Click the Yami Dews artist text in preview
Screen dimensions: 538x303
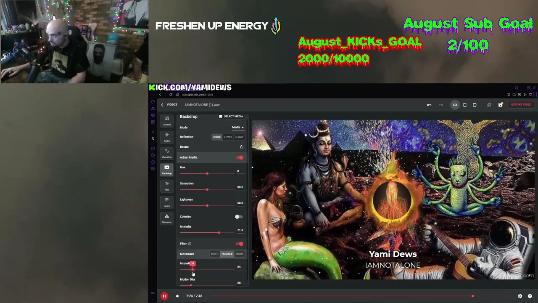(393, 254)
